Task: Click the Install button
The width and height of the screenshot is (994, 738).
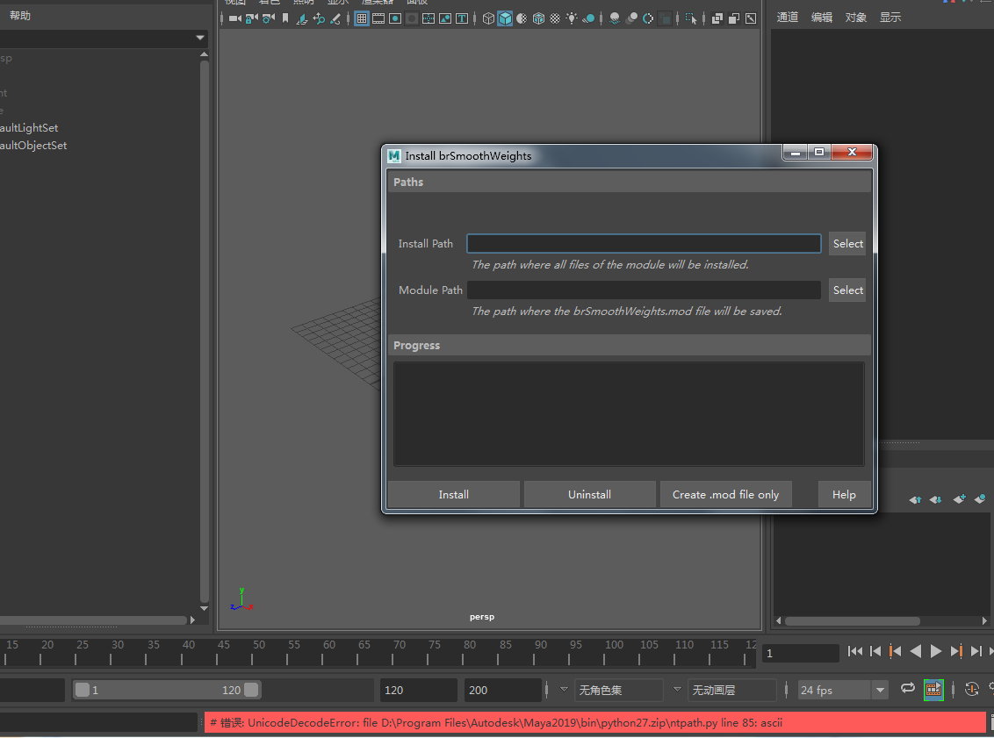Action: tap(454, 494)
